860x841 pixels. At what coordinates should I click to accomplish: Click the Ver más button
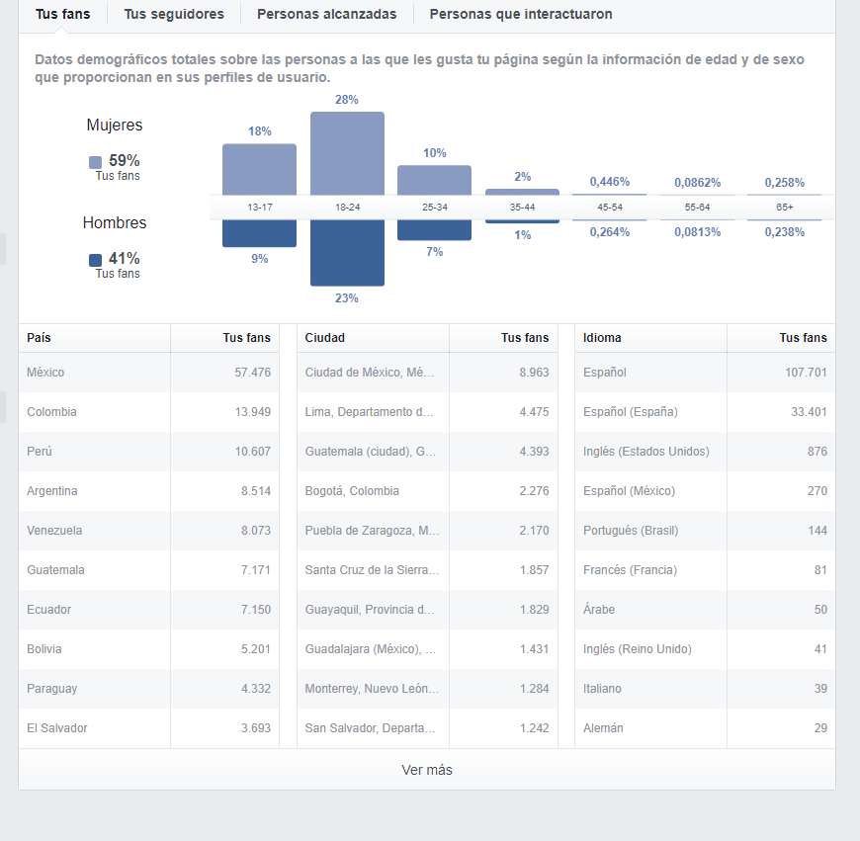pyautogui.click(x=427, y=770)
